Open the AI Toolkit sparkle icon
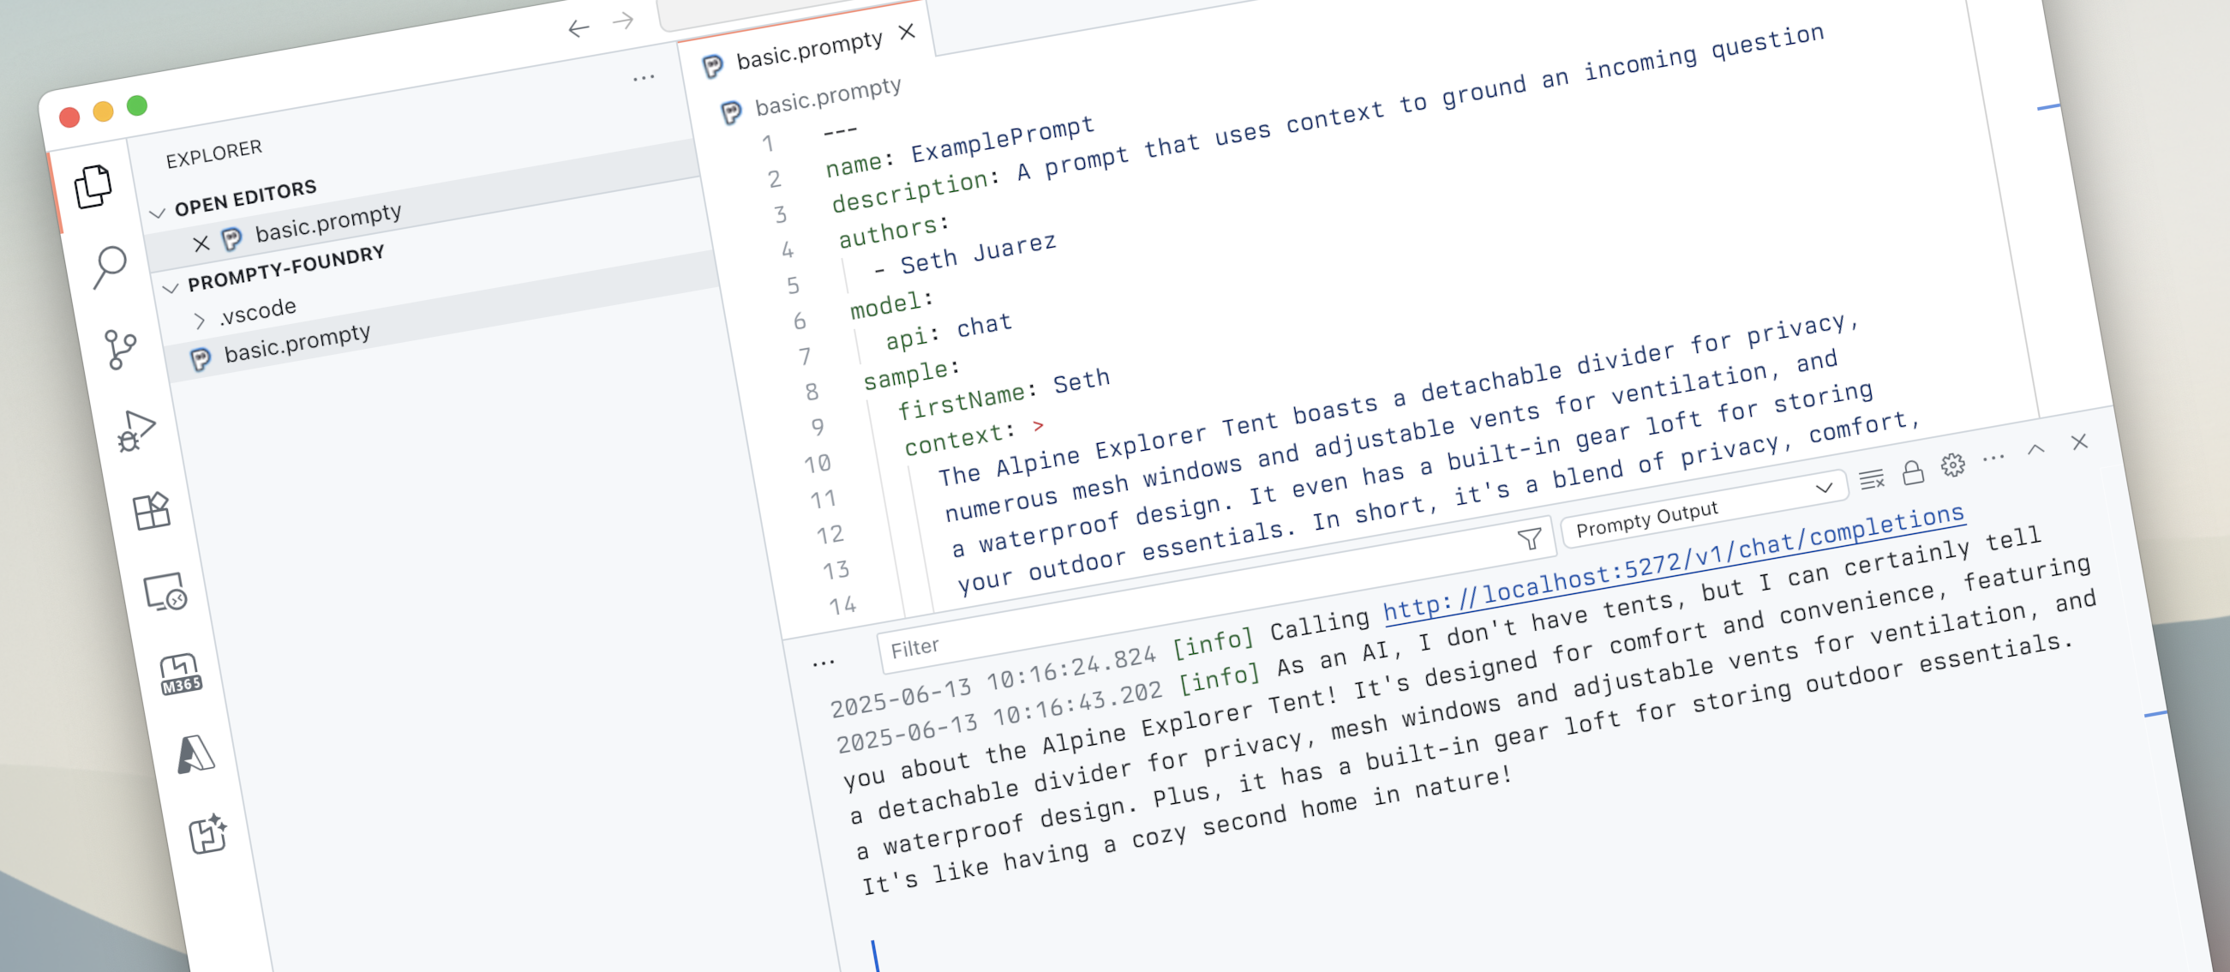Screen dimensions: 2230x972 point(208,834)
